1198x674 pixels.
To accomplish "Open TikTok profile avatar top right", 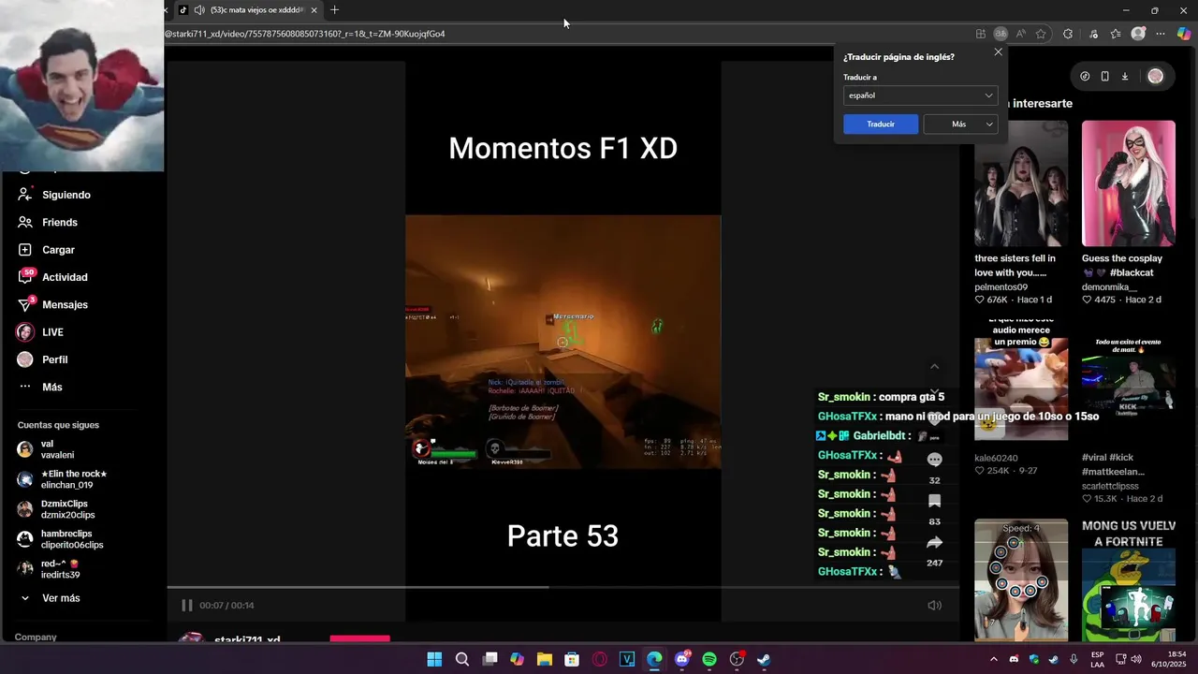I will (x=1156, y=77).
